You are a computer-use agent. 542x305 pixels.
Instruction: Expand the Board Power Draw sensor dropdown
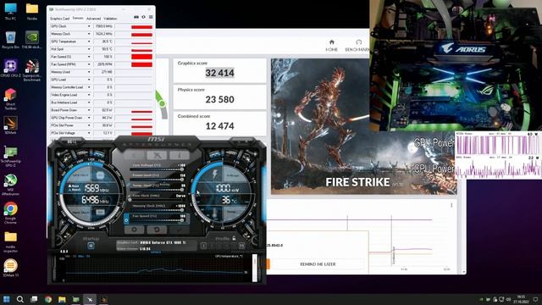click(89, 110)
